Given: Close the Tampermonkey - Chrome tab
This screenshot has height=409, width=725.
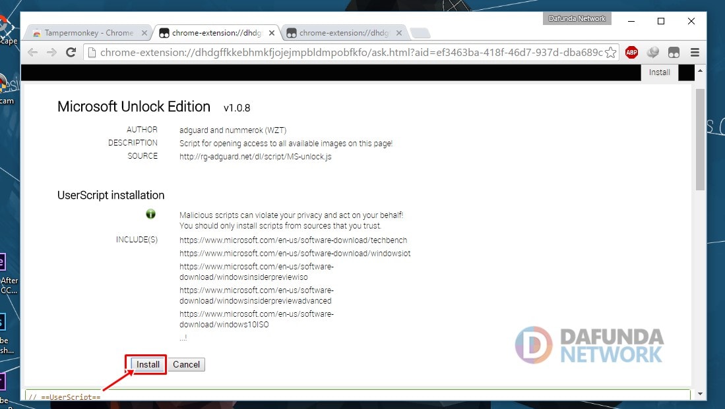Looking at the screenshot, I should pos(144,33).
